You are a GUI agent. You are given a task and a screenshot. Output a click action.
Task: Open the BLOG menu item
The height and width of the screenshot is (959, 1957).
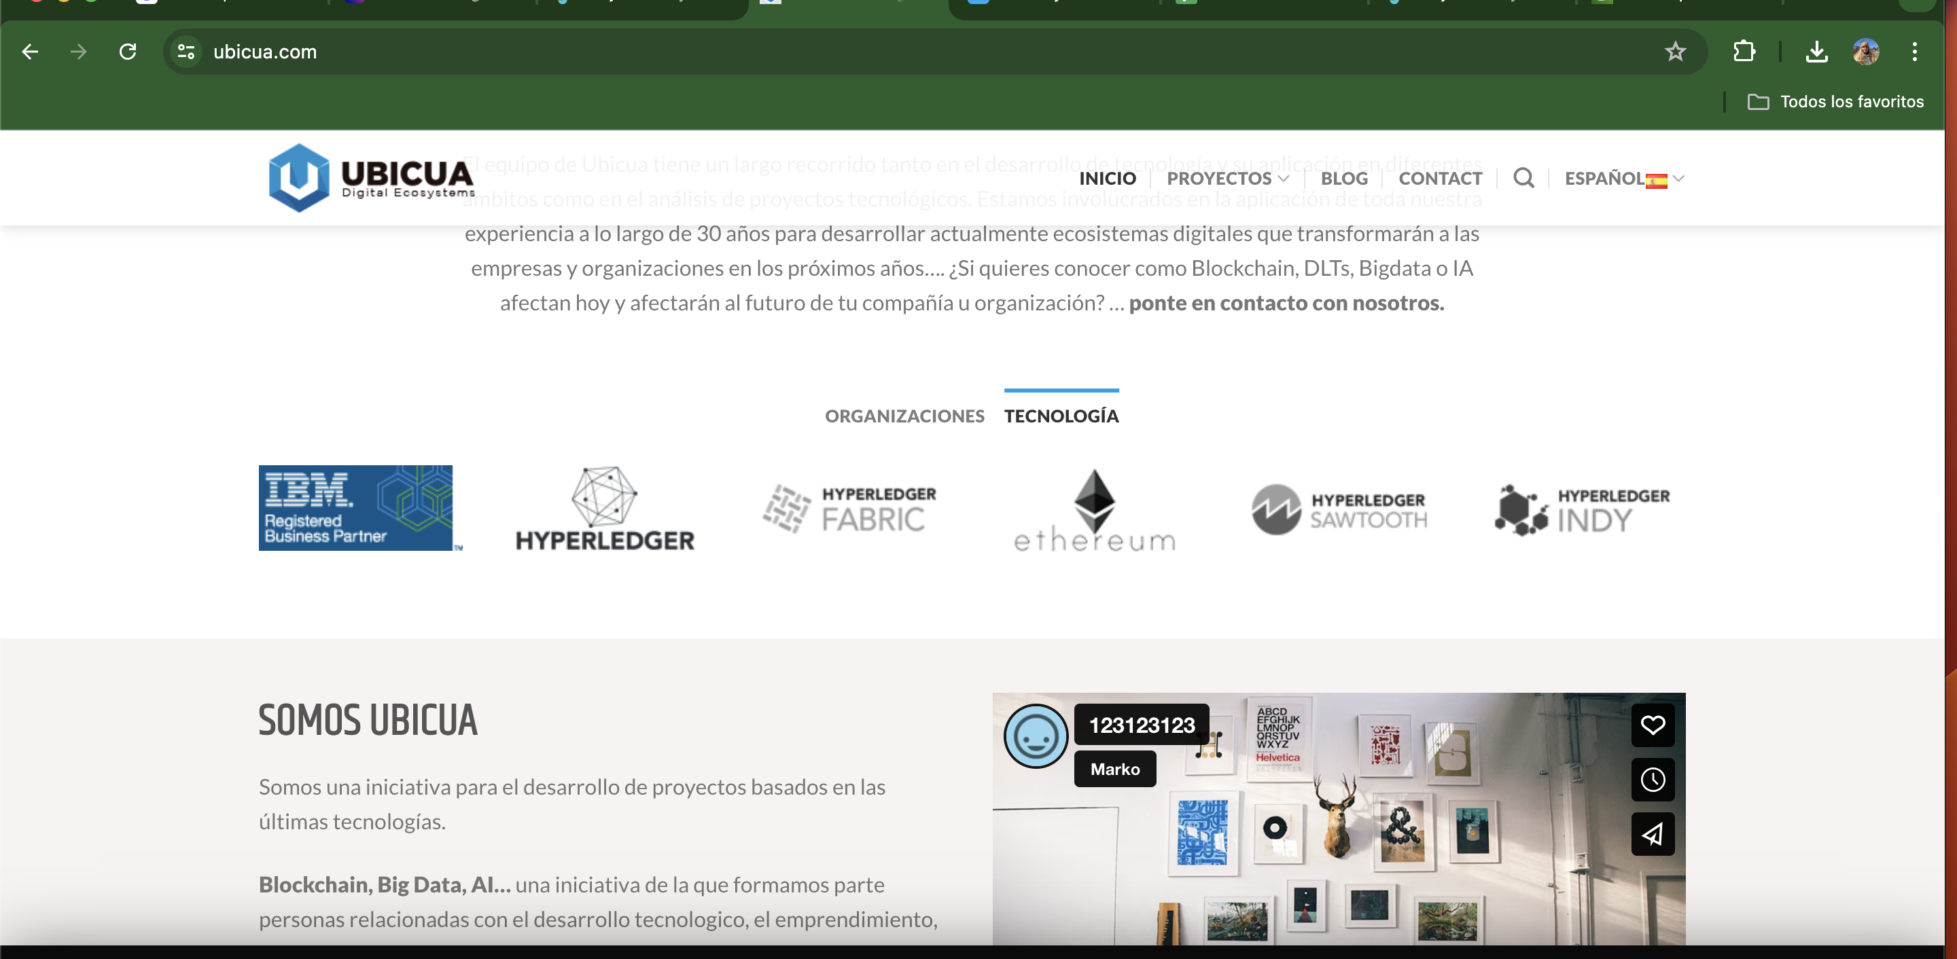1344,179
